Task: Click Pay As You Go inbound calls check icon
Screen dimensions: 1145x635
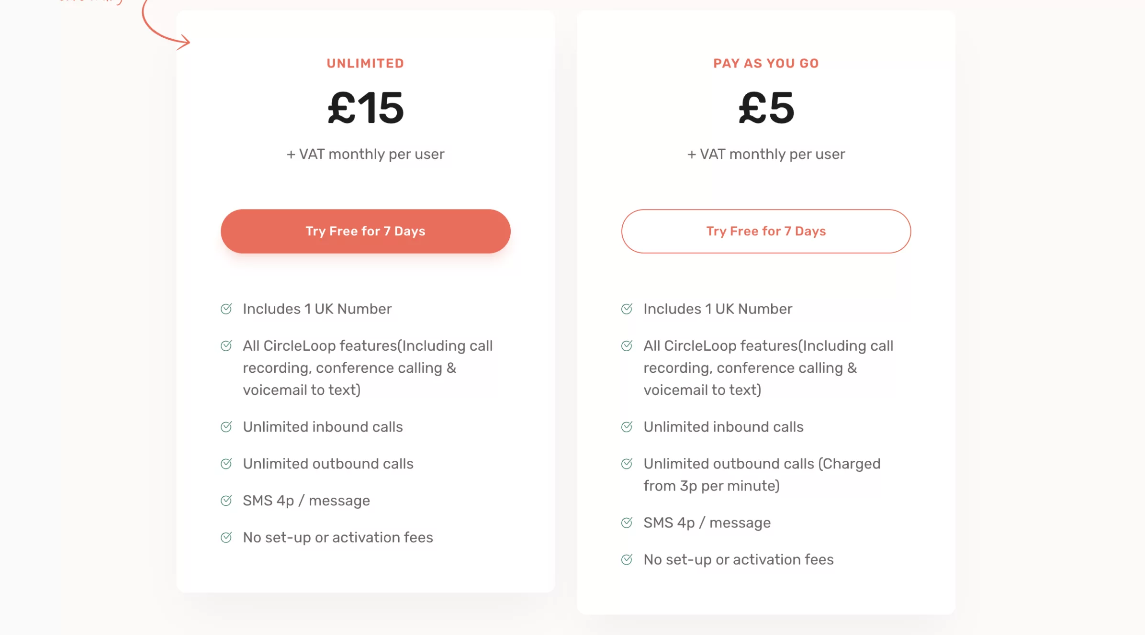Action: coord(627,426)
